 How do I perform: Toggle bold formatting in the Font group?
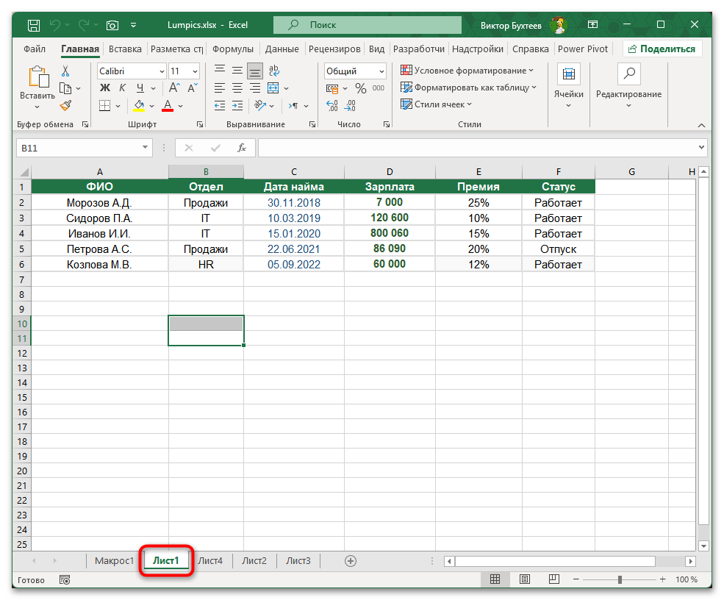(x=104, y=87)
